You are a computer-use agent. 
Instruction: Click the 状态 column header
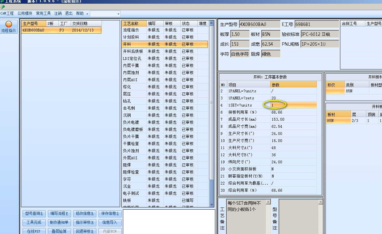point(189,23)
